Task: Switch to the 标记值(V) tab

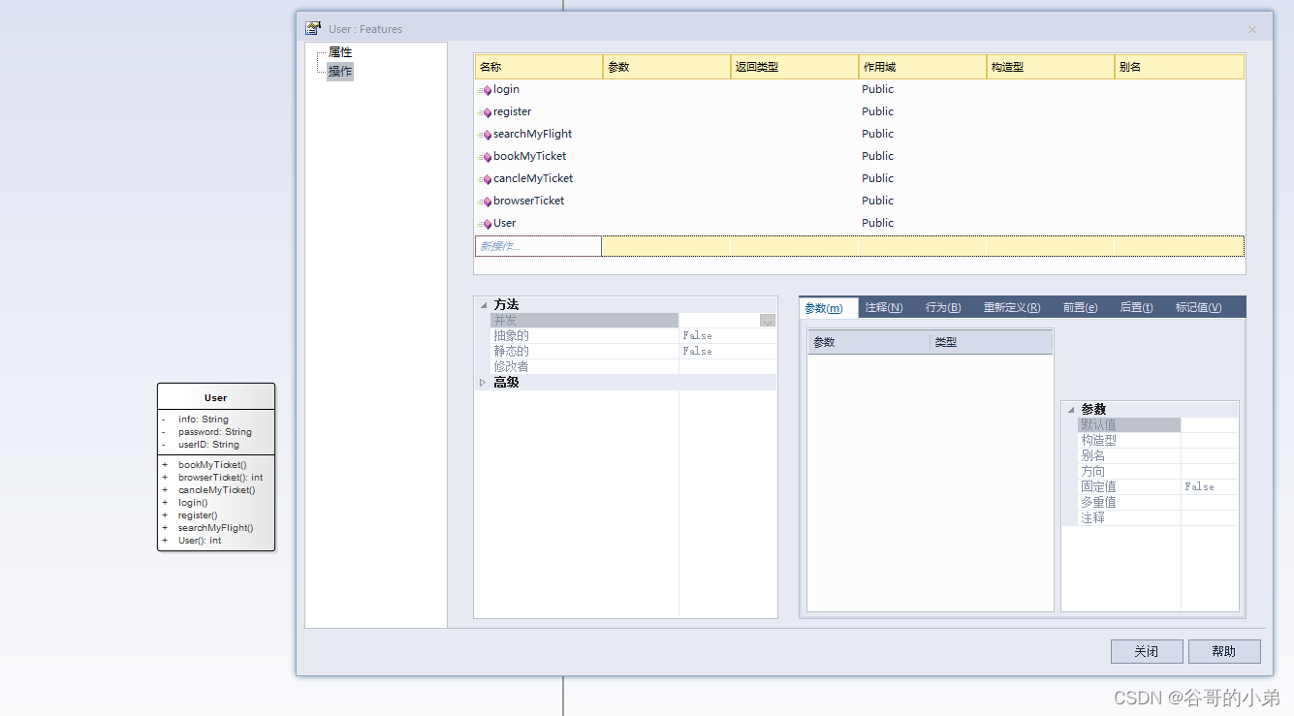Action: (1198, 308)
